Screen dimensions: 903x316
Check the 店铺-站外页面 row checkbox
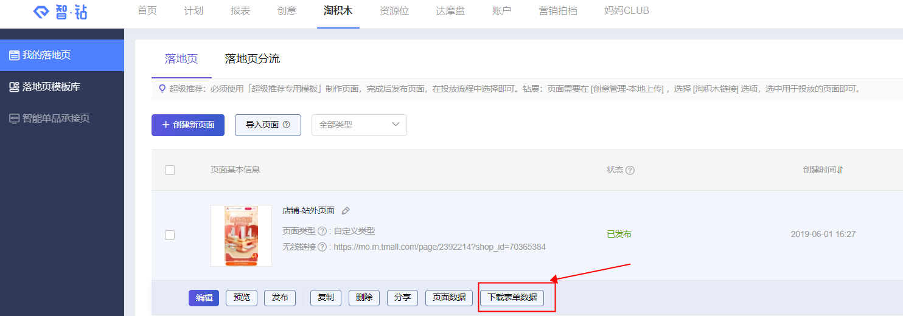coord(170,235)
